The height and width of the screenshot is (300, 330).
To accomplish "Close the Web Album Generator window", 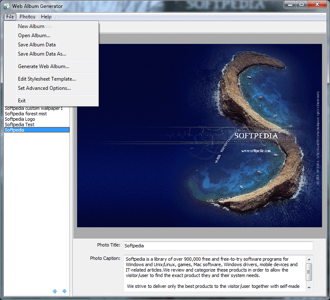I will pyautogui.click(x=317, y=5).
